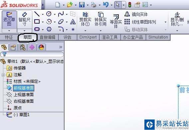Select the Ellipse sketch tool

pos(61,22)
